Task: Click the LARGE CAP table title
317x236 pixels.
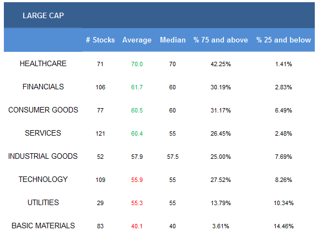Action: pyautogui.click(x=43, y=15)
